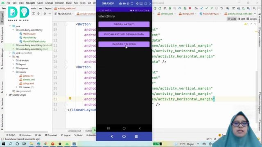Click the emulator blue bar menu icon
Image resolution: width=262 pixels, height=147 pixels.
coord(136,136)
